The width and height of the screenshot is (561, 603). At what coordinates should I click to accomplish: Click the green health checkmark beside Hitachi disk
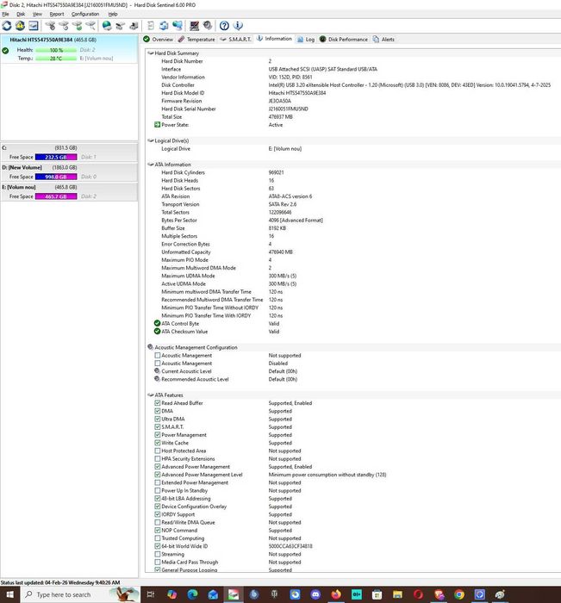(x=5, y=50)
